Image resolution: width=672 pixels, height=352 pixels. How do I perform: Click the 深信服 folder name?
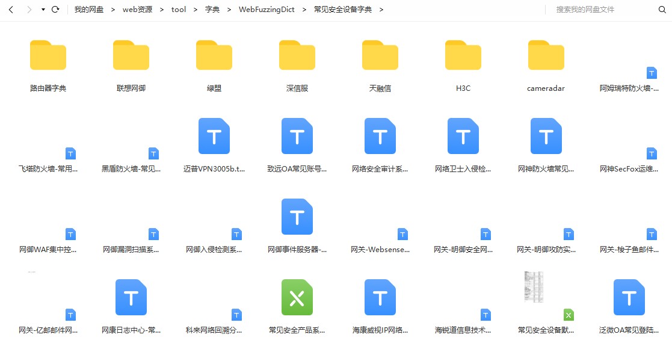[x=297, y=88]
